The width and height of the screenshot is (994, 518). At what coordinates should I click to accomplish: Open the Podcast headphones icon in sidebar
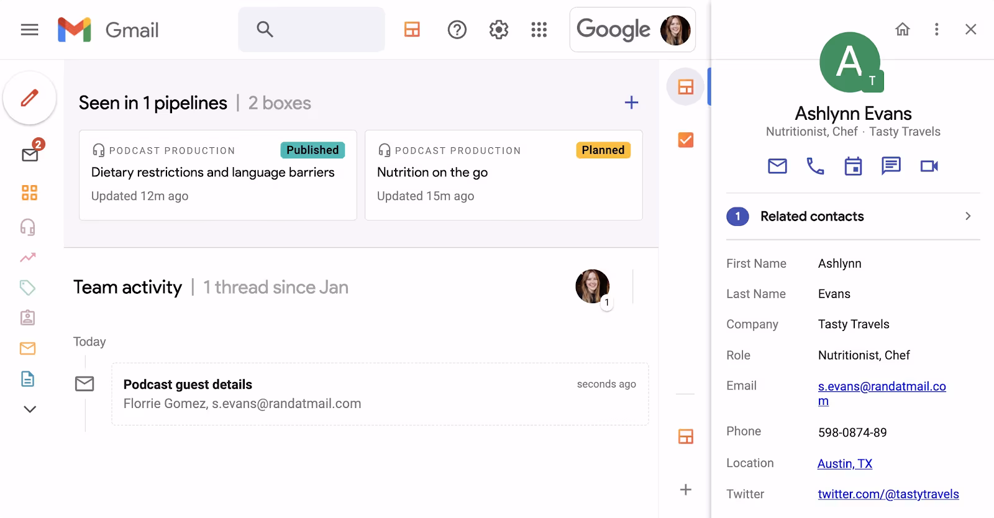tap(28, 227)
